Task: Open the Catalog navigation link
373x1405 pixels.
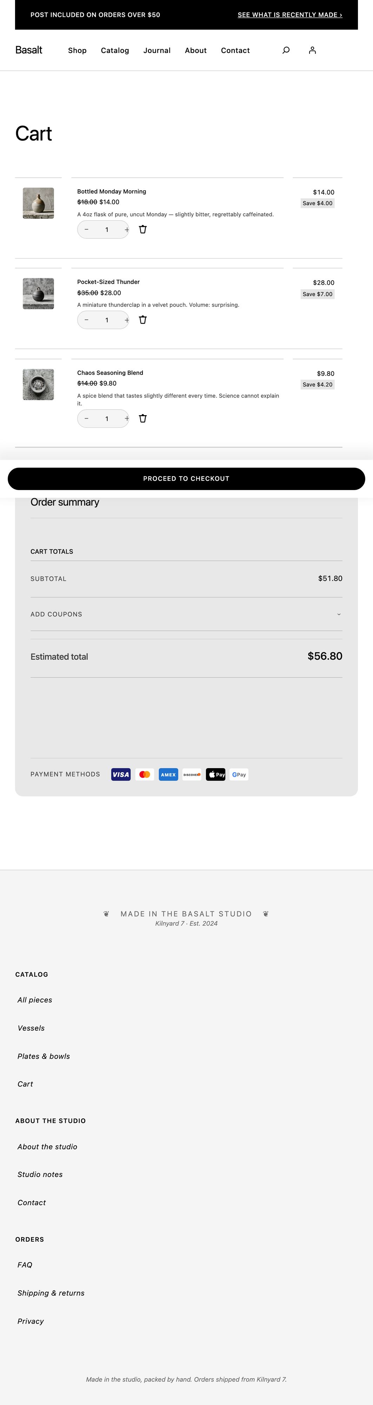Action: tap(115, 50)
